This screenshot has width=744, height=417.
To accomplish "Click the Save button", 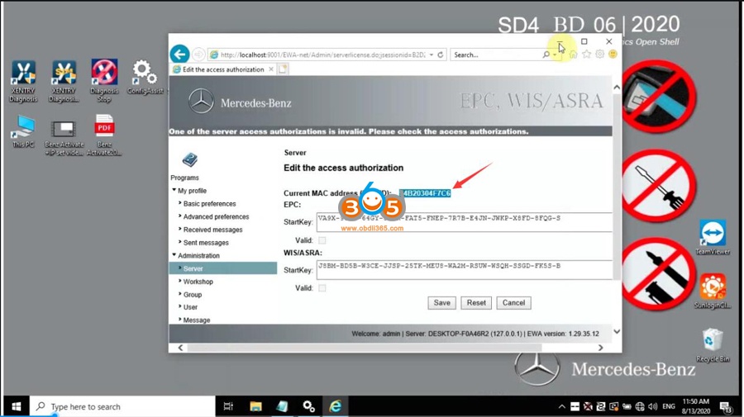I will coord(441,303).
